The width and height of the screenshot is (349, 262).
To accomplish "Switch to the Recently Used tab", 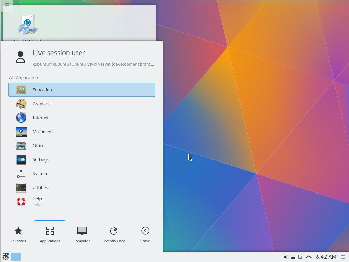I will [x=113, y=235].
